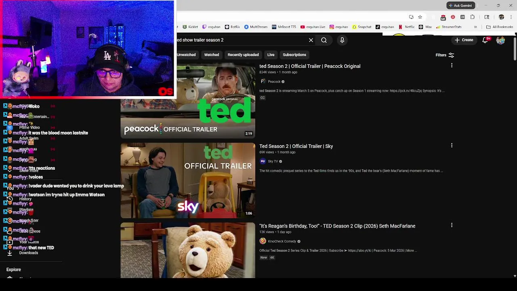This screenshot has width=517, height=291.
Task: Select the Subscriptions filter chip
Action: click(294, 55)
